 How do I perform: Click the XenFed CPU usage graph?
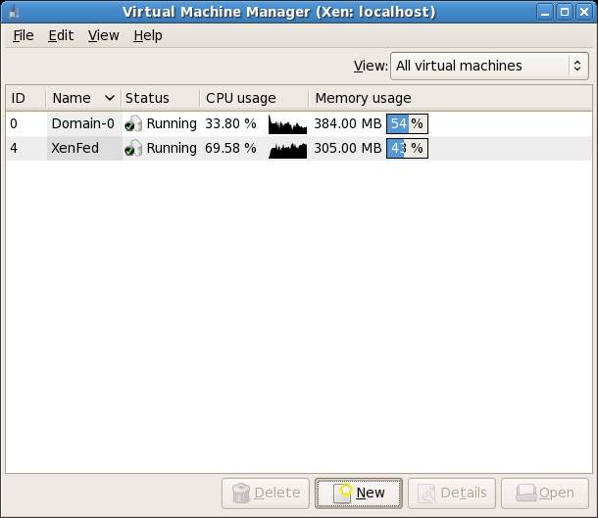(x=287, y=149)
